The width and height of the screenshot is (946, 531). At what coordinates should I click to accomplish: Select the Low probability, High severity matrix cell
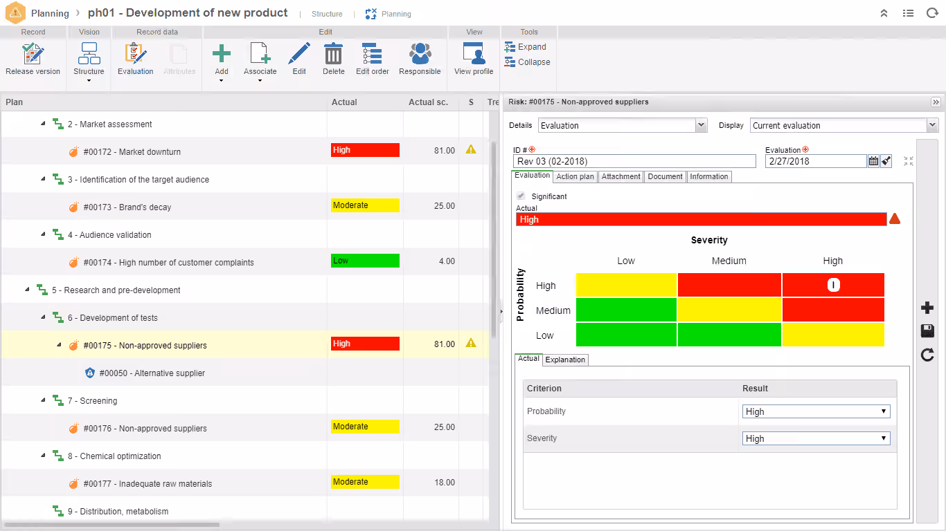[x=833, y=335]
